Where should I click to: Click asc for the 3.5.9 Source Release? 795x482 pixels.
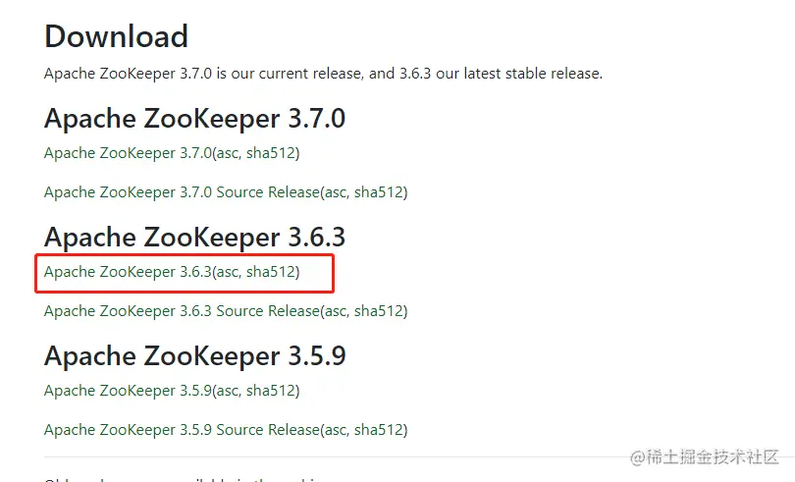(336, 430)
